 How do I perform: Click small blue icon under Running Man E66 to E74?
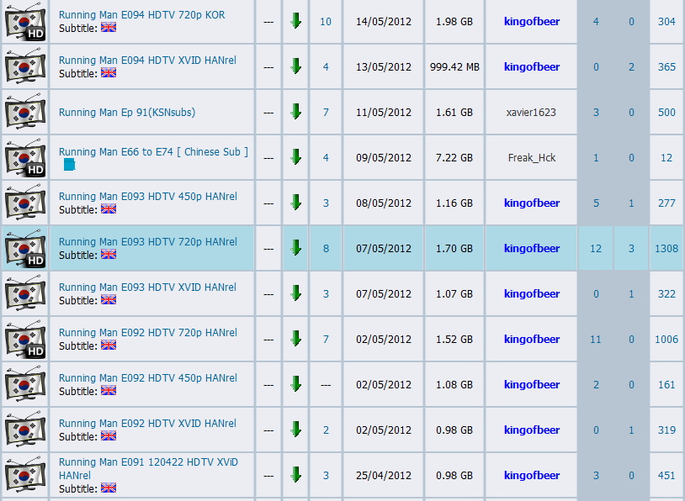click(x=69, y=166)
